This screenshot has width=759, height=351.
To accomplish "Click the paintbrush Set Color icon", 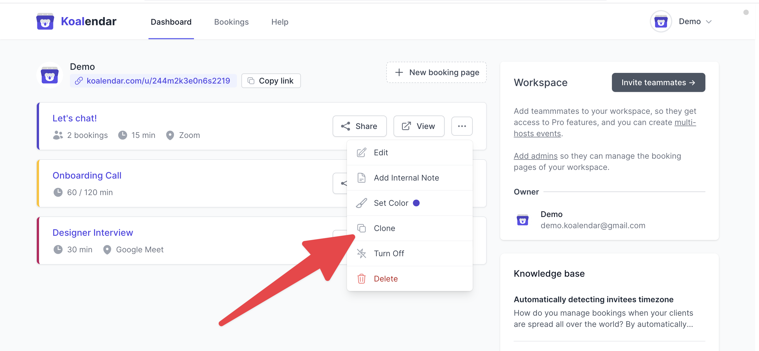I will (361, 203).
